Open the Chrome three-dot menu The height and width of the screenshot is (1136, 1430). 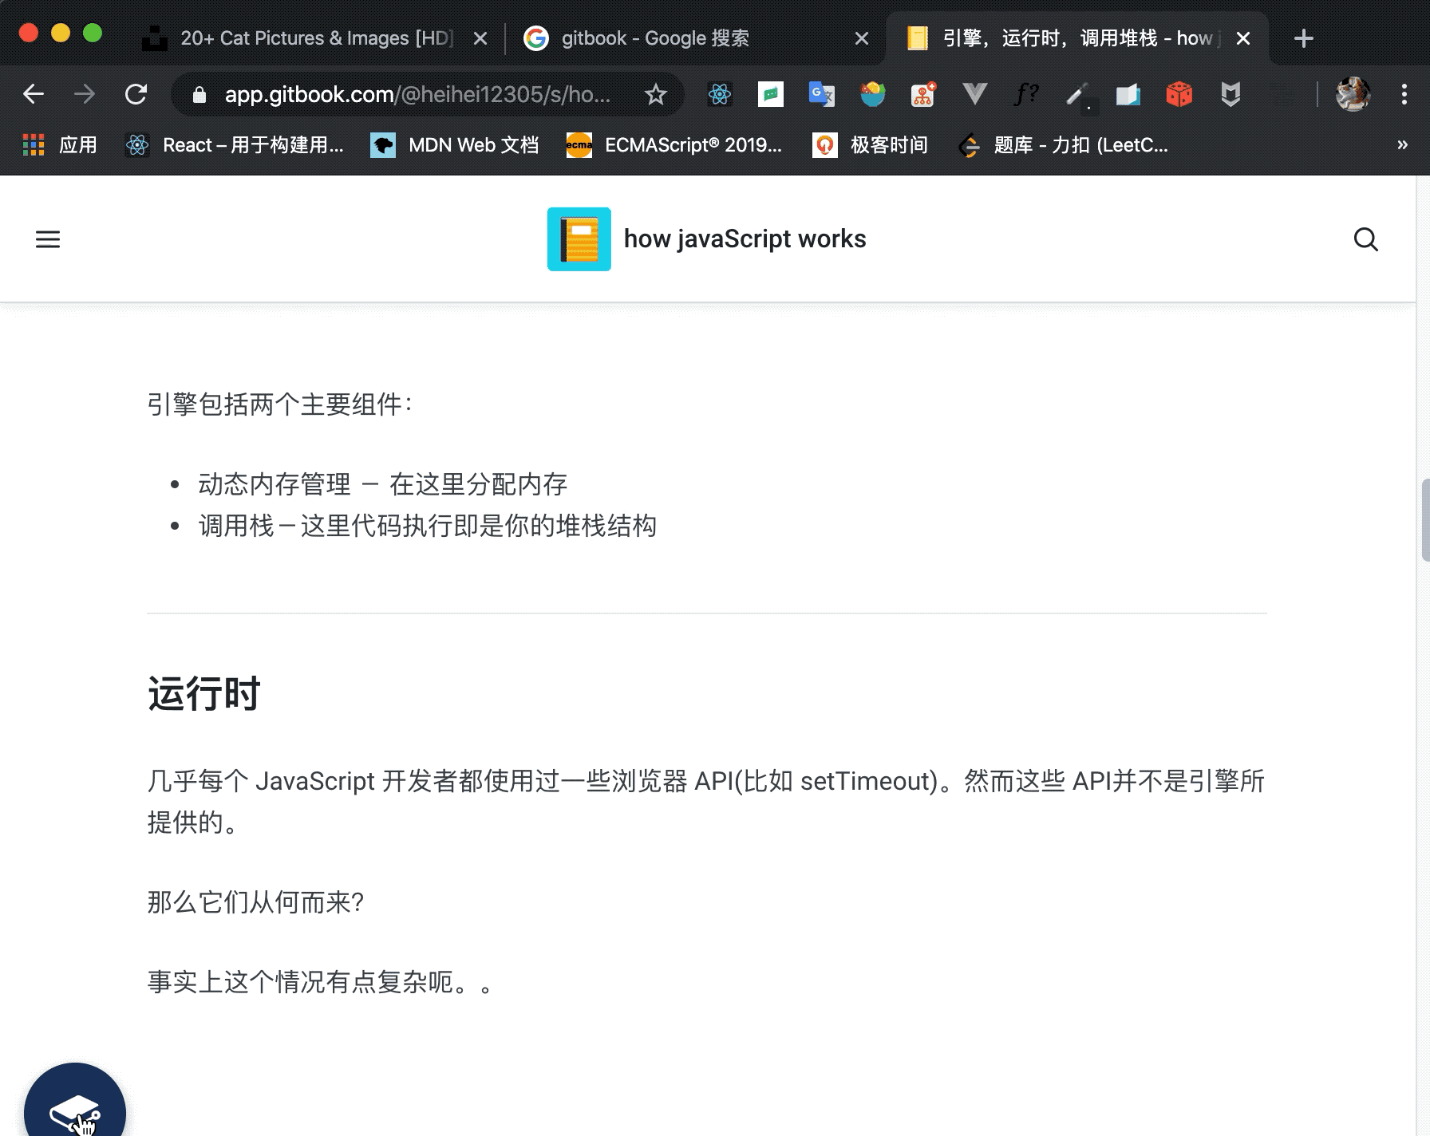click(1404, 94)
